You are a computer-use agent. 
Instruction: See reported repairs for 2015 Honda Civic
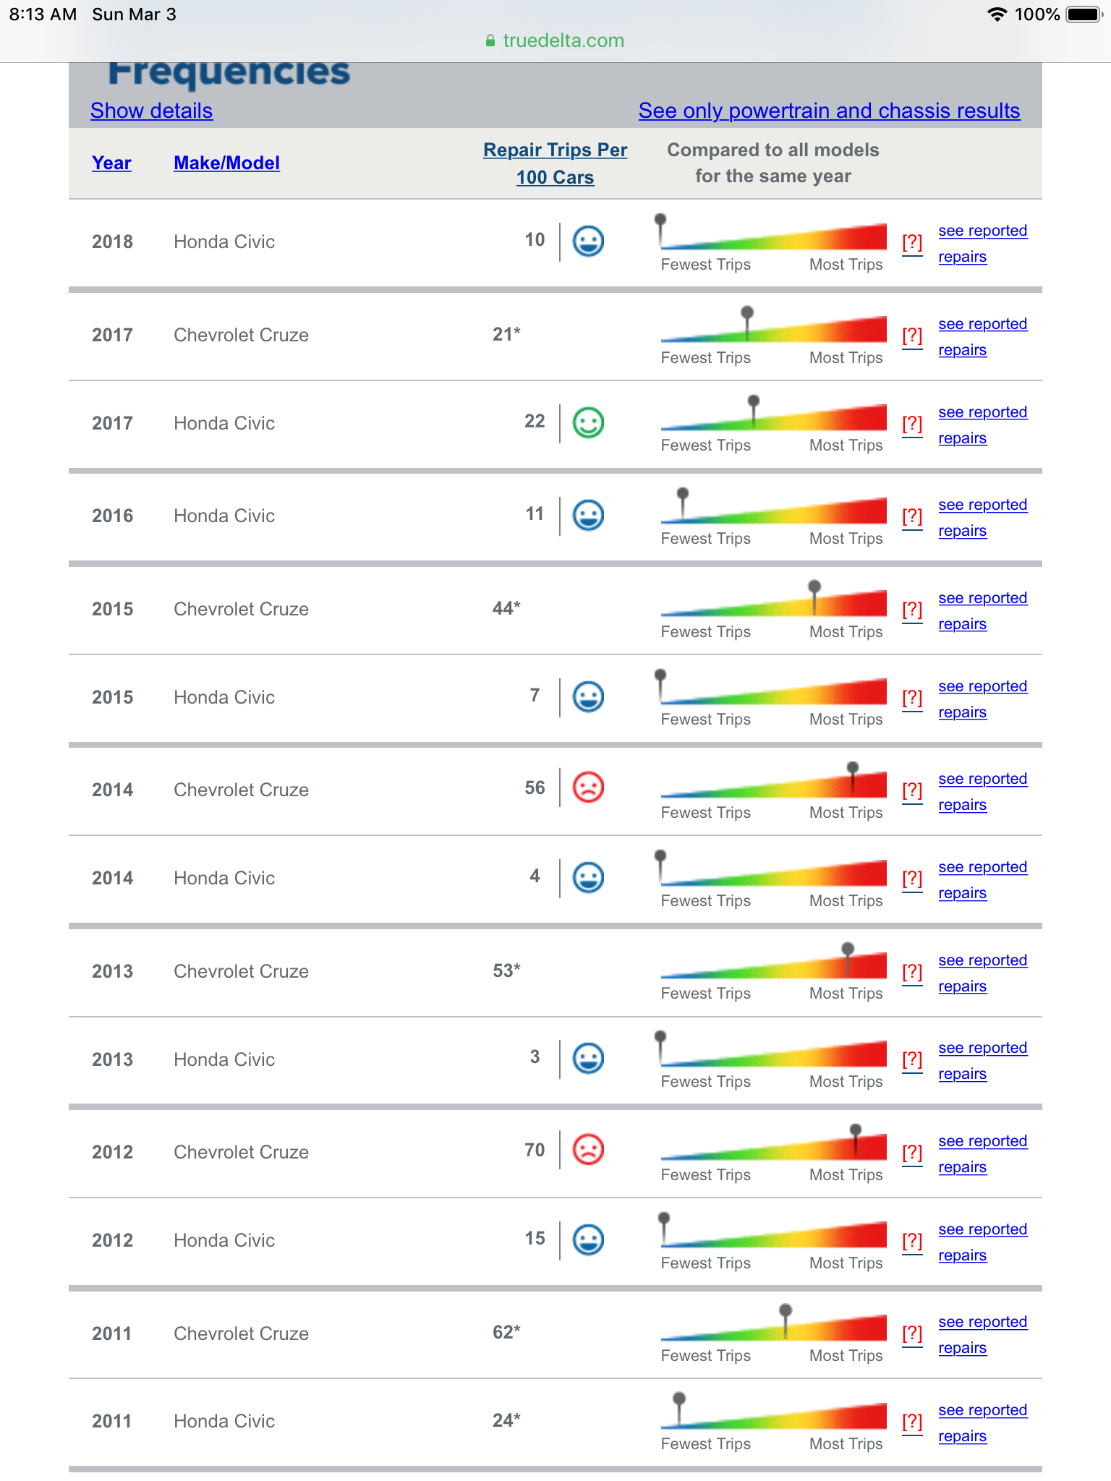982,699
